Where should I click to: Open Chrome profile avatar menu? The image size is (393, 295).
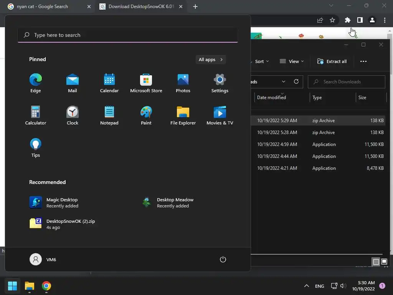(x=372, y=20)
